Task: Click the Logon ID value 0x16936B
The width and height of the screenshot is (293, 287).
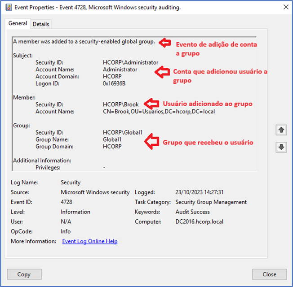Action: coord(114,83)
